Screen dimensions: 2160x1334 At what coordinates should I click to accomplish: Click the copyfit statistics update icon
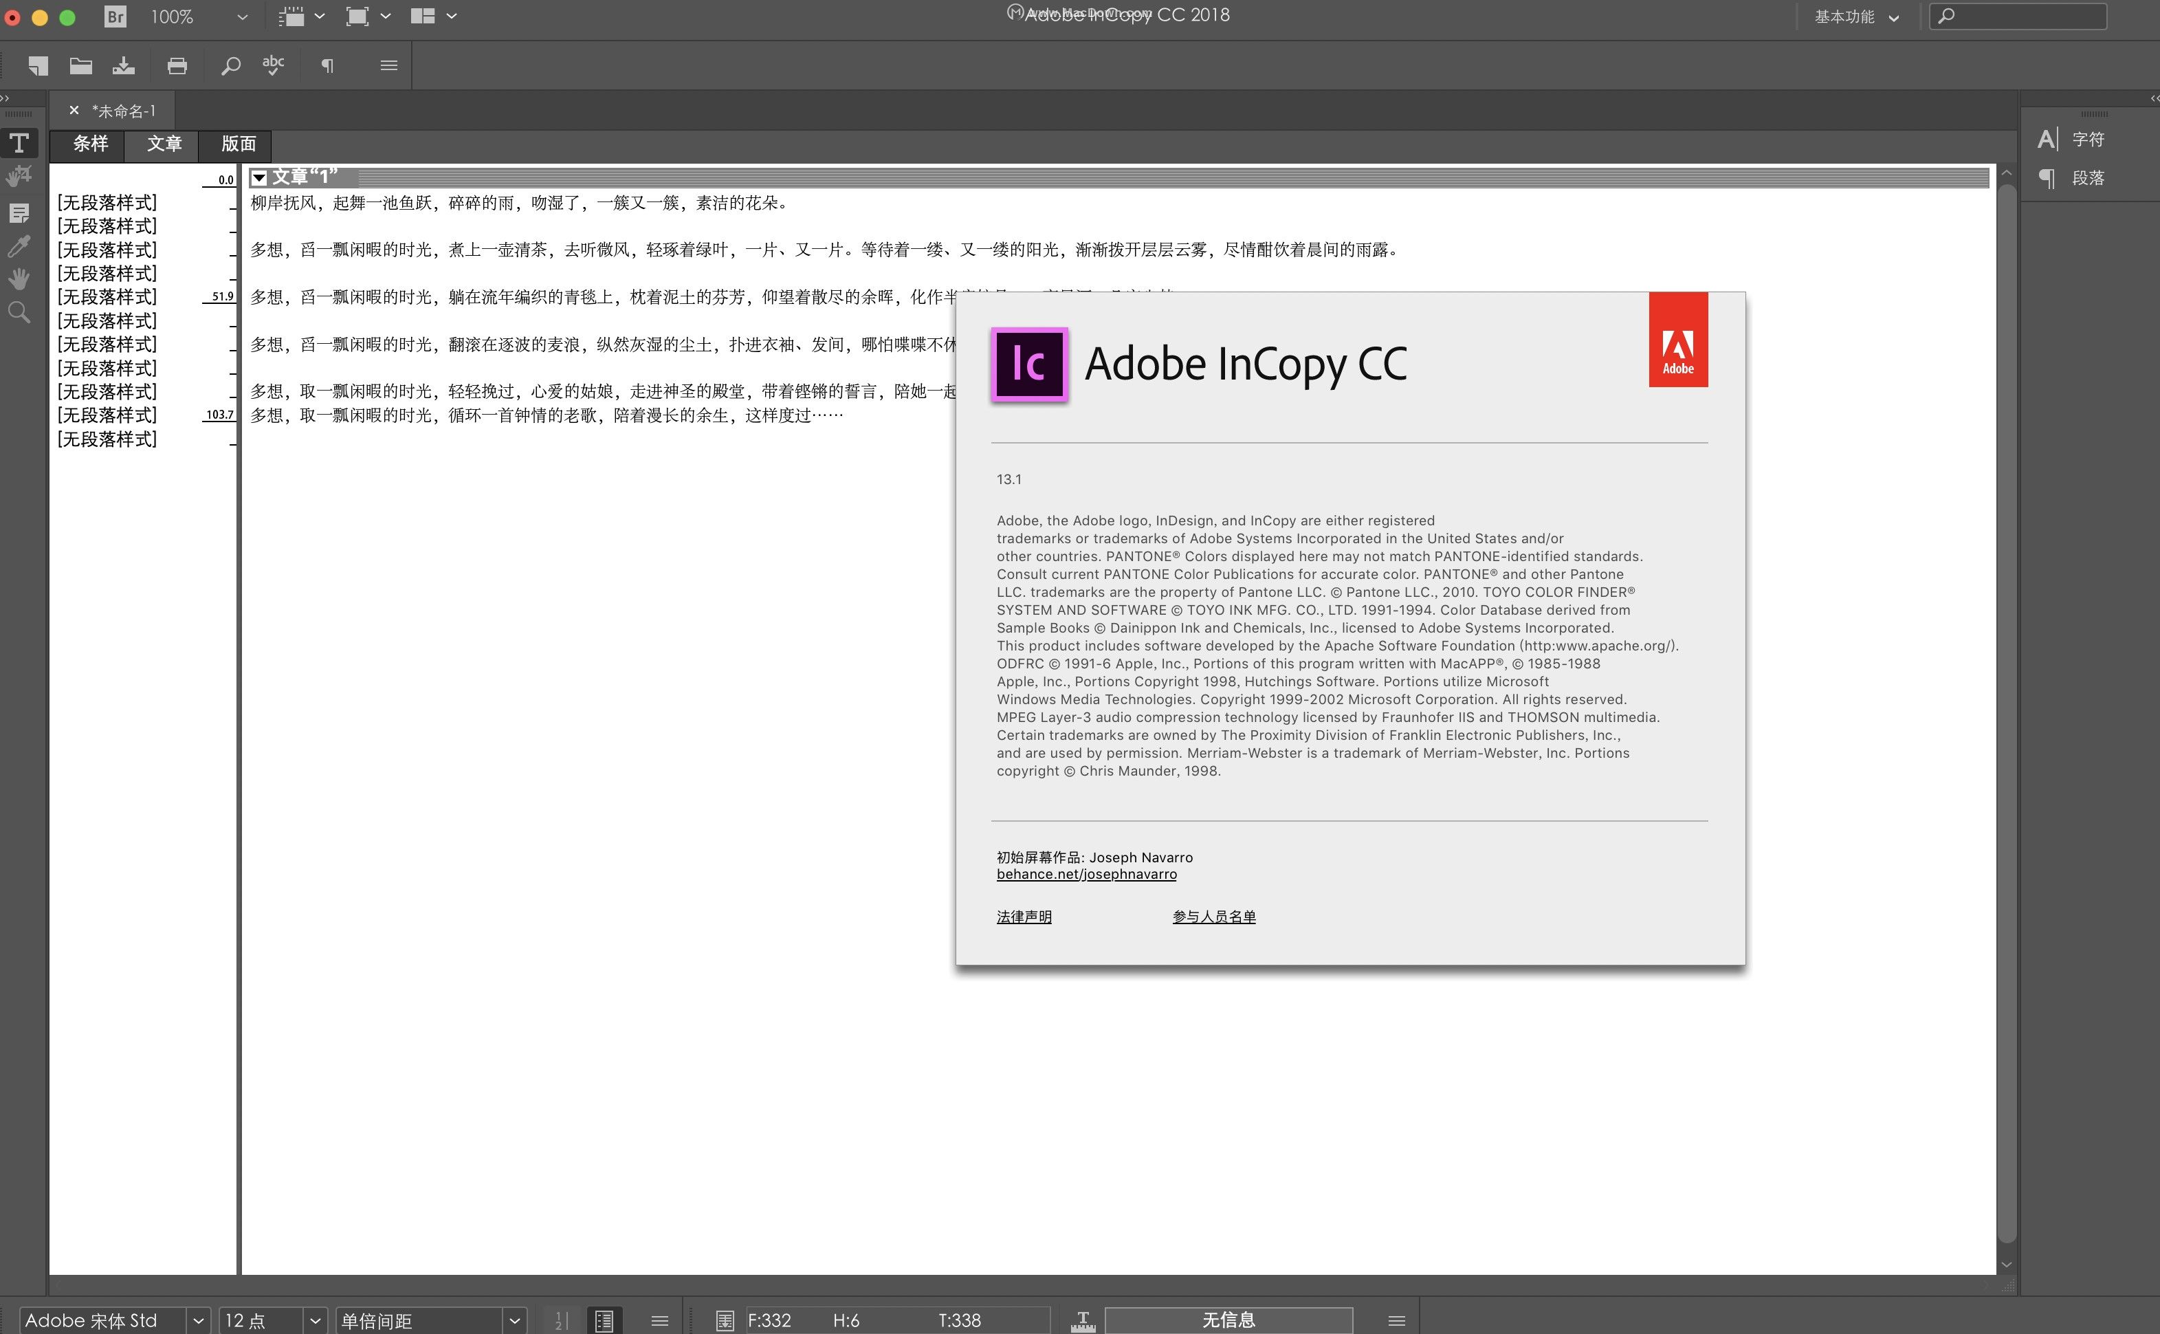725,1321
